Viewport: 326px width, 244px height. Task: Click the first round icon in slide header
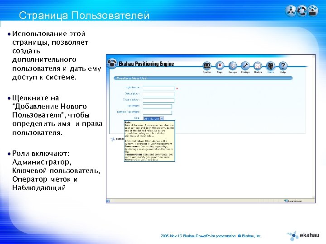290,10
